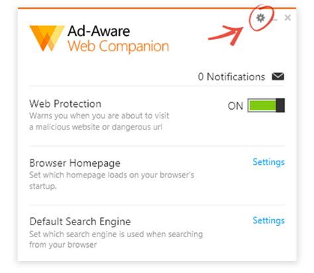Open Browser Homepage Settings link
The width and height of the screenshot is (314, 273).
tap(268, 162)
